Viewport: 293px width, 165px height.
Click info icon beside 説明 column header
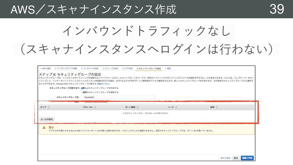(x=217, y=107)
